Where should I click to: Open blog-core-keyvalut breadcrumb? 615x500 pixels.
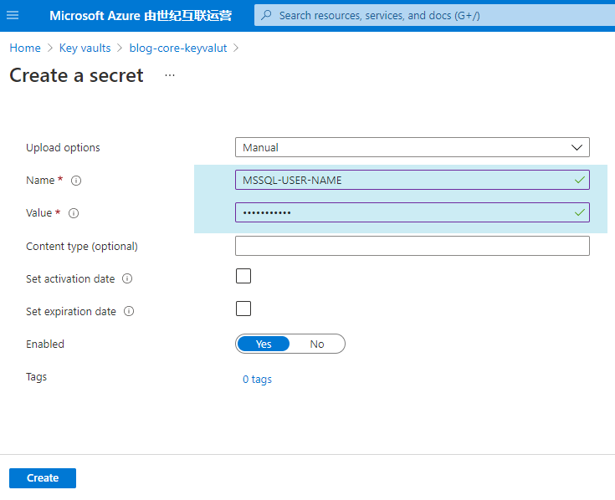tap(178, 48)
